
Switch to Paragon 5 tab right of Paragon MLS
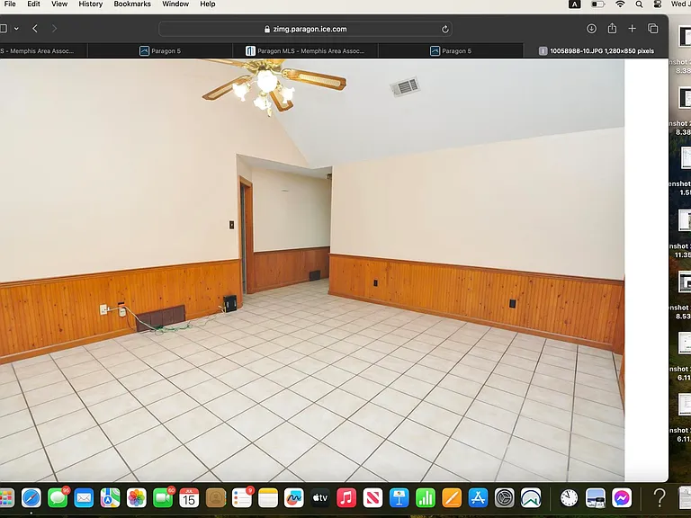coord(451,51)
